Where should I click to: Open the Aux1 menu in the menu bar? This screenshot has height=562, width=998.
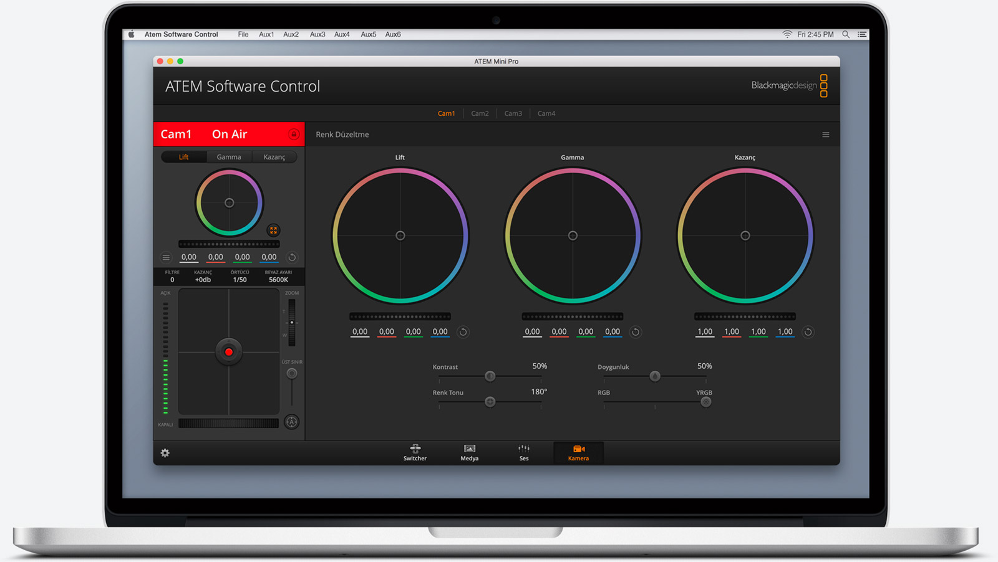(266, 34)
